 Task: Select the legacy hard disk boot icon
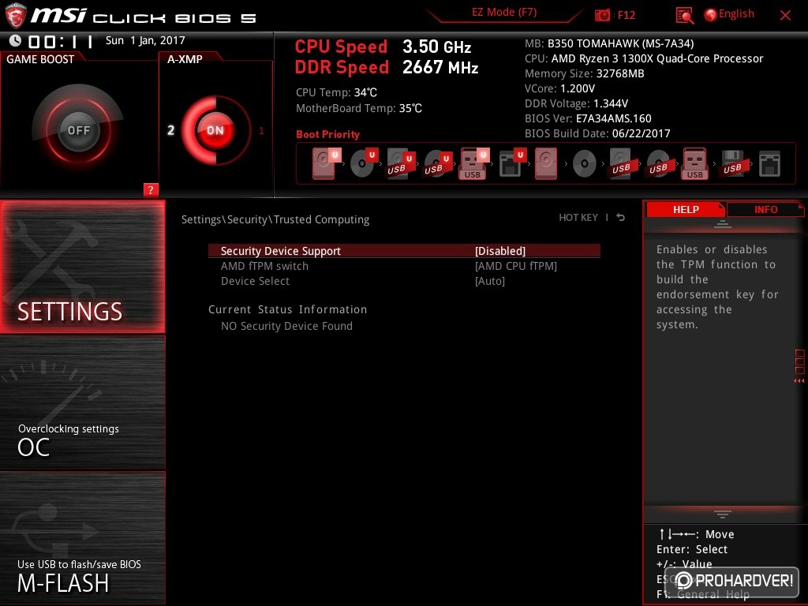(x=546, y=163)
